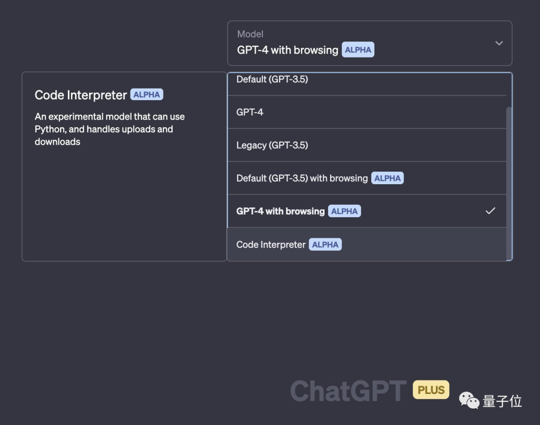Select Legacy (GPT-3.5) option
Image resolution: width=540 pixels, height=425 pixels.
click(272, 145)
